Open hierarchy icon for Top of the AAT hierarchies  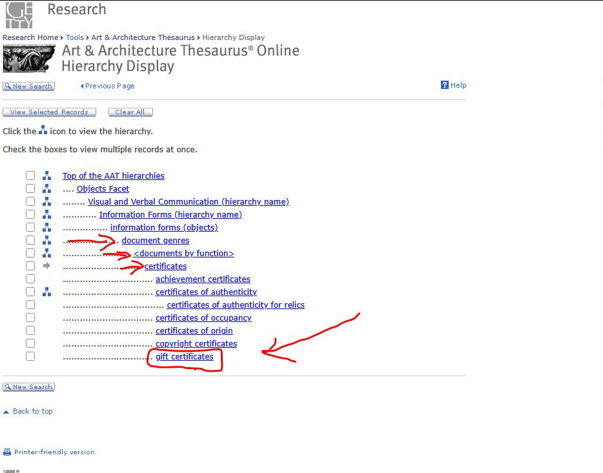pyautogui.click(x=46, y=176)
